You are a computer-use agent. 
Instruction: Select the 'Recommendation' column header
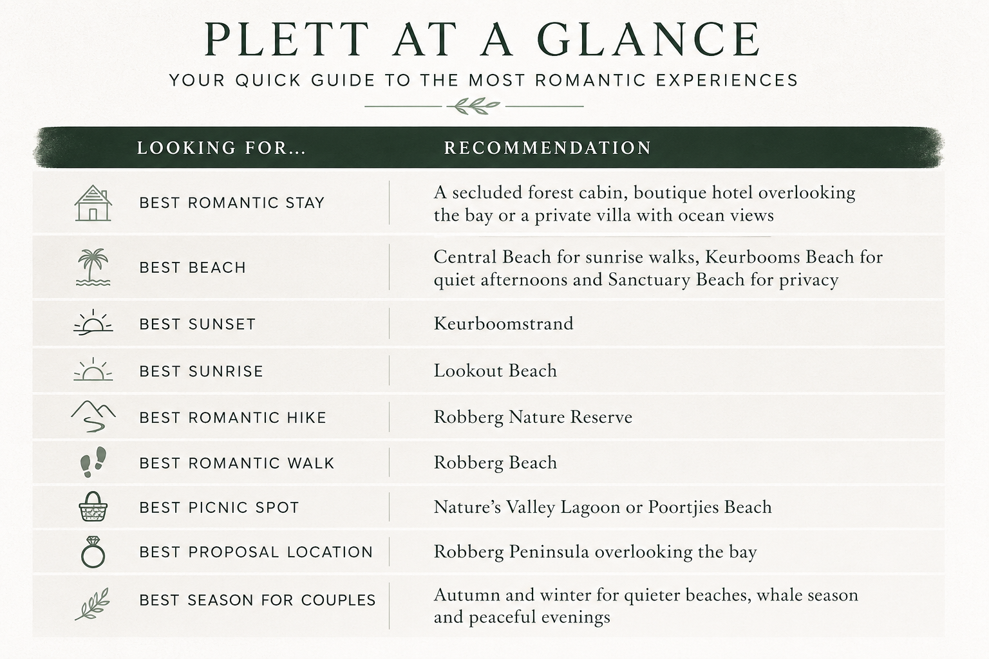(x=548, y=148)
